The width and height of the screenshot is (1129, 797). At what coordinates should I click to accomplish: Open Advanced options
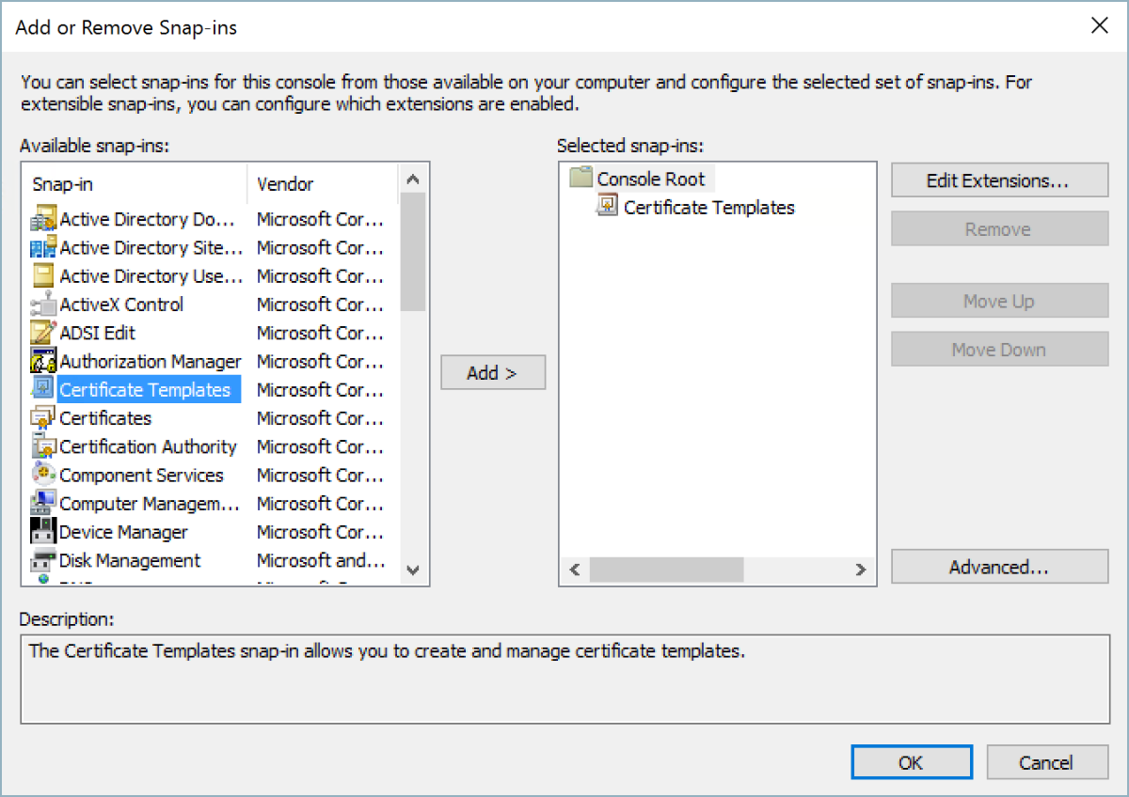point(1000,567)
